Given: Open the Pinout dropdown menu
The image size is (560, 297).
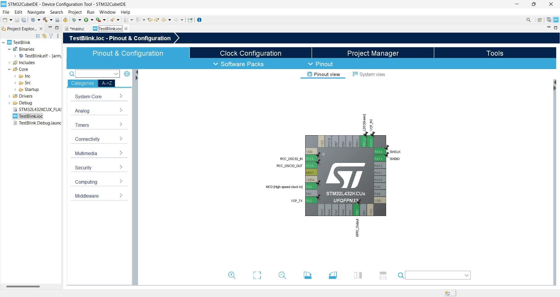Looking at the screenshot, I should pyautogui.click(x=320, y=64).
